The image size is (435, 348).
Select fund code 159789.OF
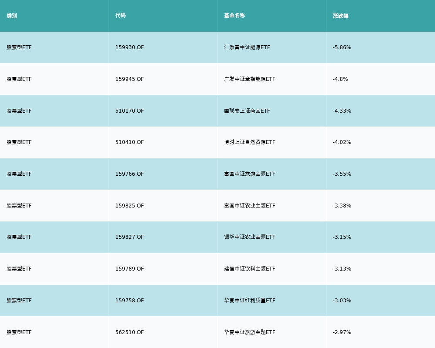(130, 269)
